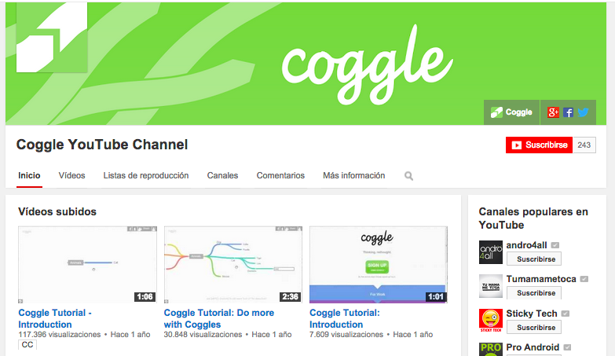
Task: Click '117.396 visualizaciones' text
Action: tap(60, 335)
